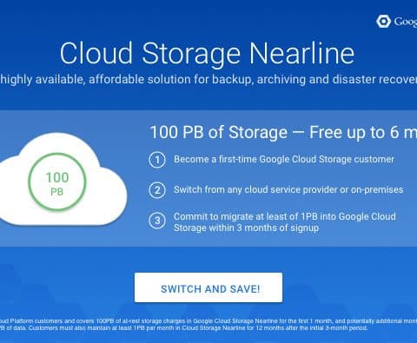Screen dimensions: 417x343
Task: Click the 'Goog' wordmark beside the hexagon logo
Action: click(x=406, y=22)
